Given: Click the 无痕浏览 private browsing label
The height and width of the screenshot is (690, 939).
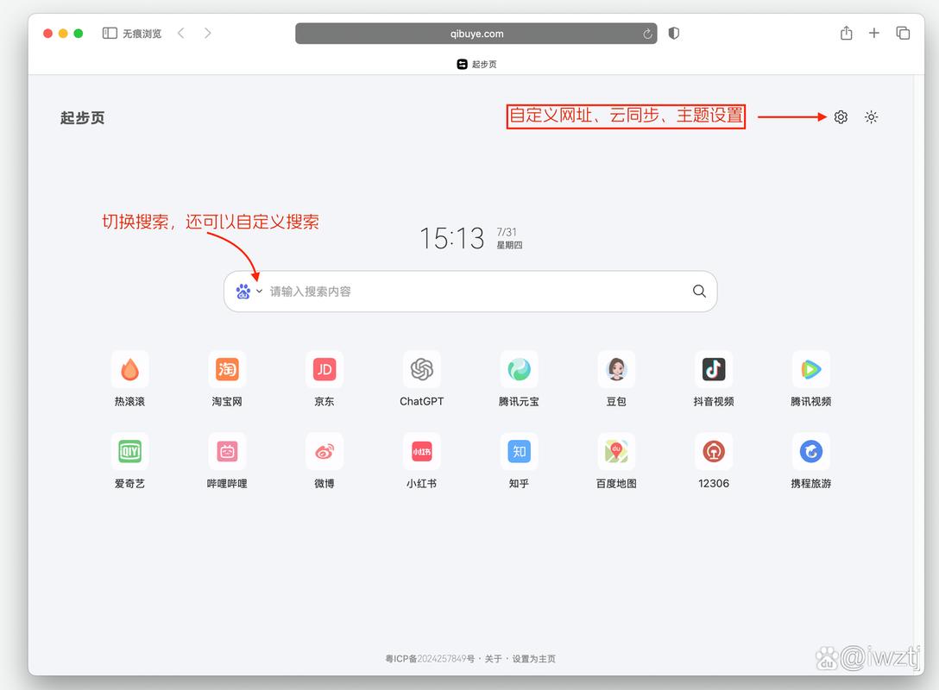Looking at the screenshot, I should [142, 34].
